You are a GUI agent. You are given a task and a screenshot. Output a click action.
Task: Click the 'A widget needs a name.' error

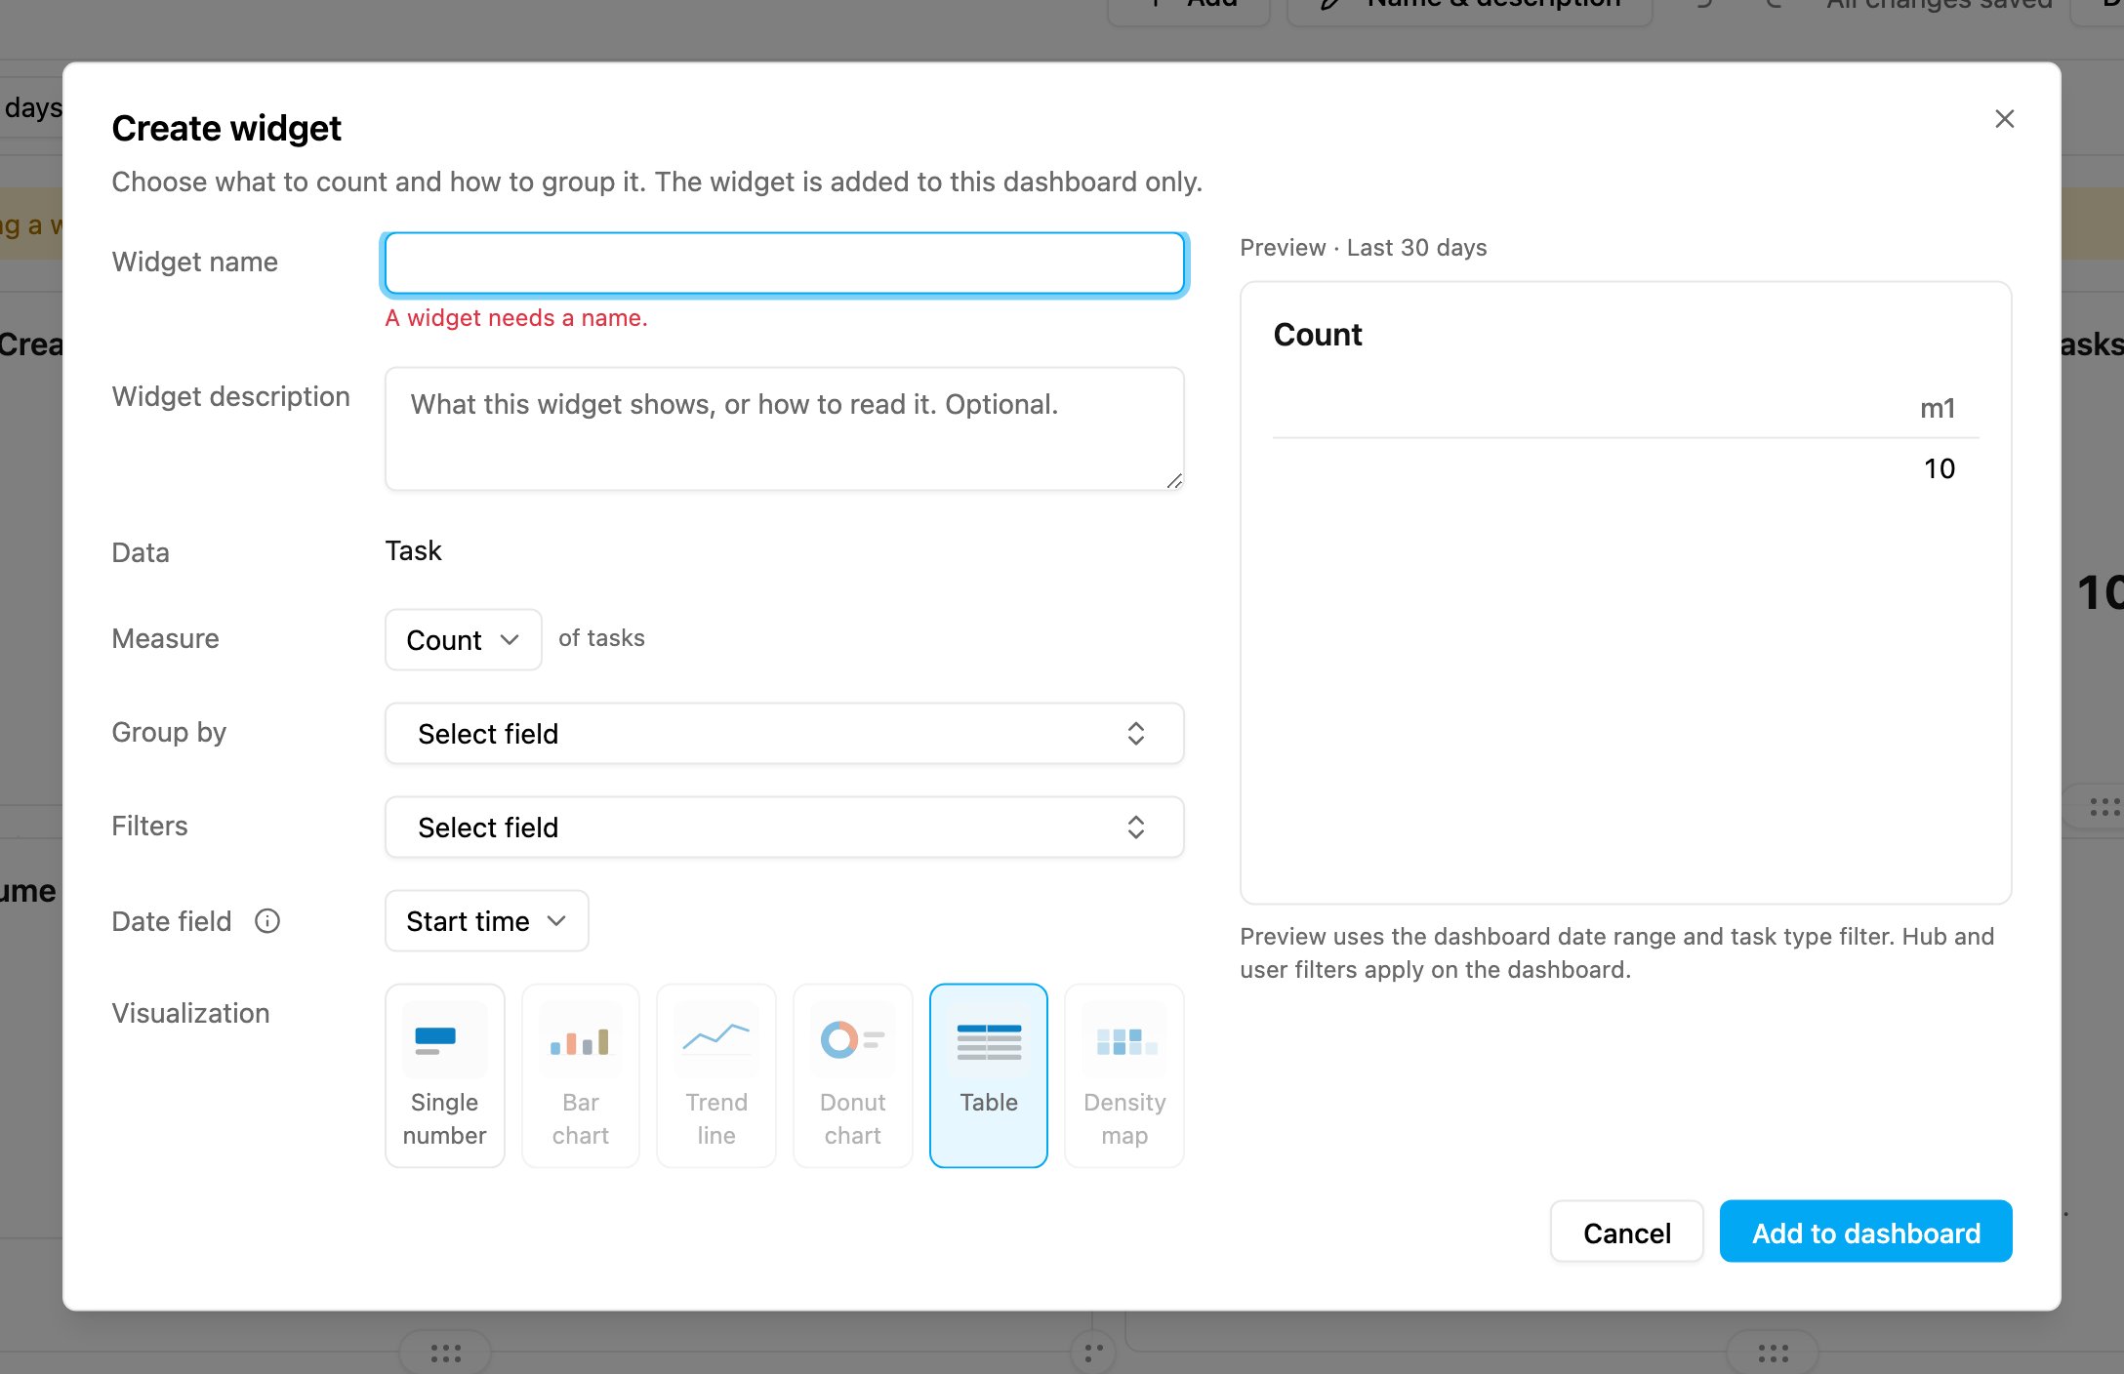tap(516, 318)
